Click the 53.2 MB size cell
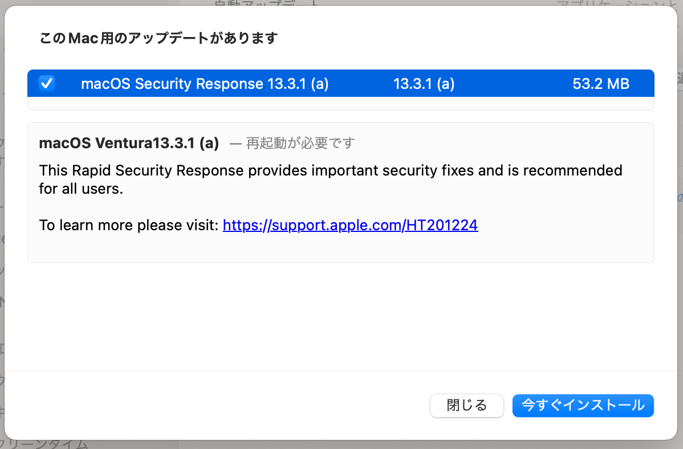The width and height of the screenshot is (683, 449). coord(601,84)
